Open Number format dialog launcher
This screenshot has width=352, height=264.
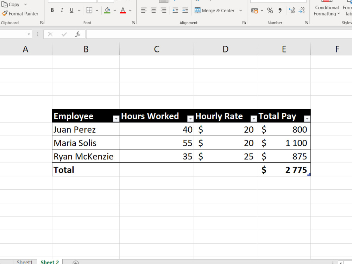pos(307,23)
